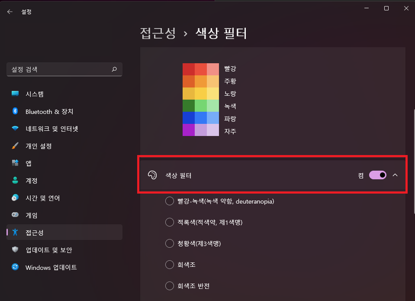
Task: Open Windows 업데이트 category
Action: pyautogui.click(x=64, y=267)
